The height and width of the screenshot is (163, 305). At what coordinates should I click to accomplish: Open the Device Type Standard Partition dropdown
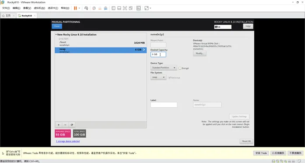tap(164, 68)
